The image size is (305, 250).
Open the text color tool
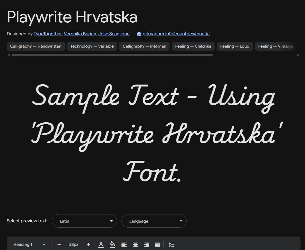tap(101, 244)
